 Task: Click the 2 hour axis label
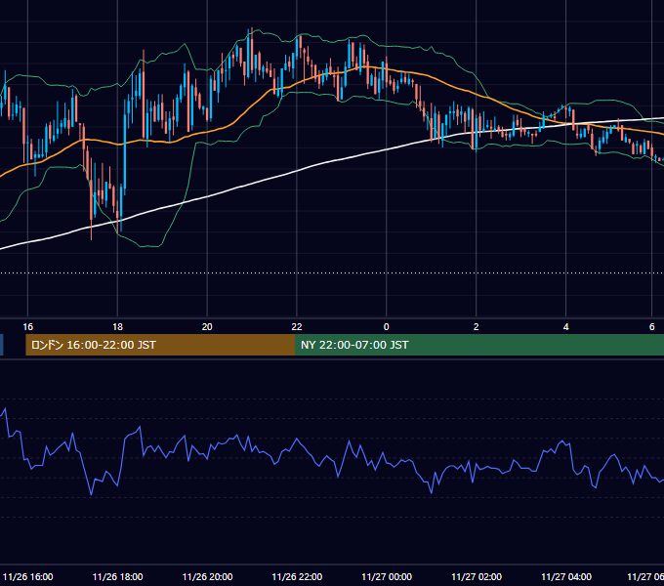(x=476, y=327)
